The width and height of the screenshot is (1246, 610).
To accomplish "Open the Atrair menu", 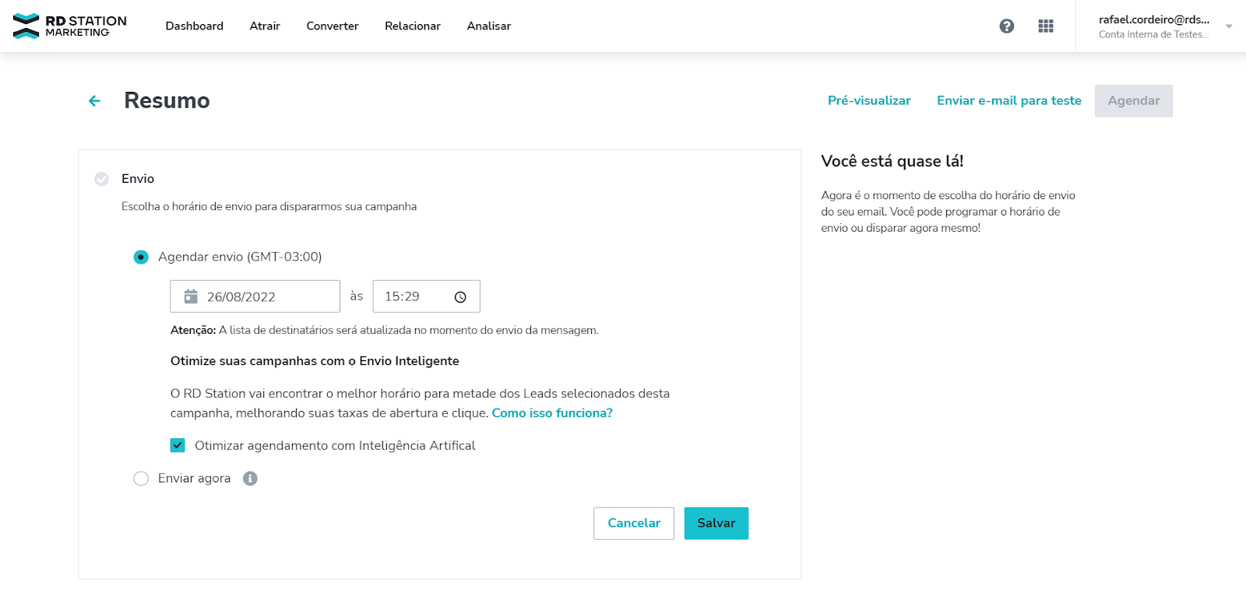I will 265,26.
